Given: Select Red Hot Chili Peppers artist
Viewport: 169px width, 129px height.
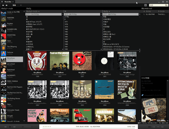Looking at the screenshot, I should (12, 88).
